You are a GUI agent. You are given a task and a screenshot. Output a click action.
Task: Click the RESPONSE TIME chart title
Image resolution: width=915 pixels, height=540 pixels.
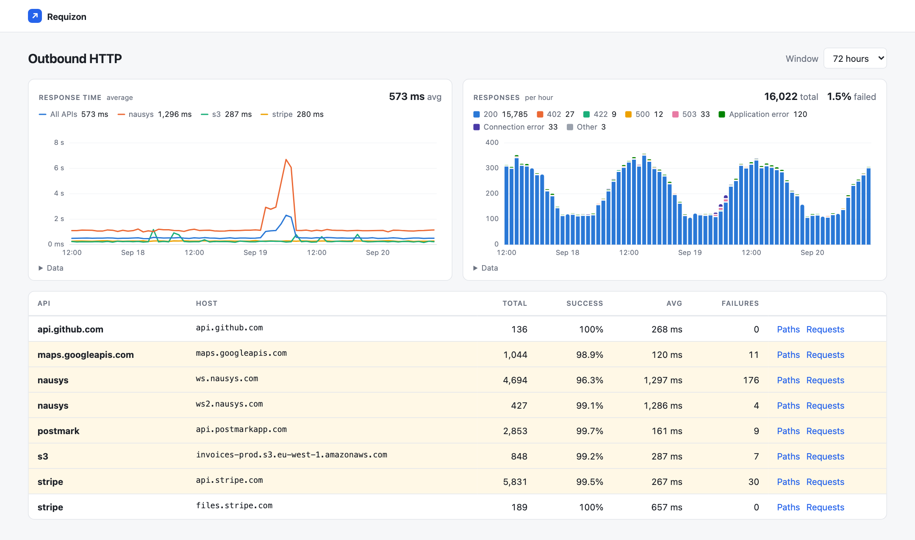70,97
